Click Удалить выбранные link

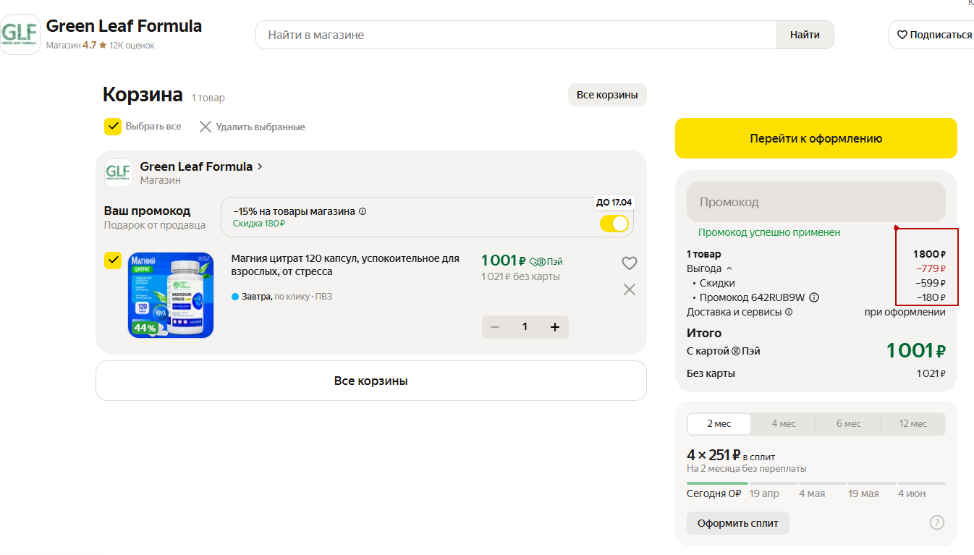click(x=260, y=127)
